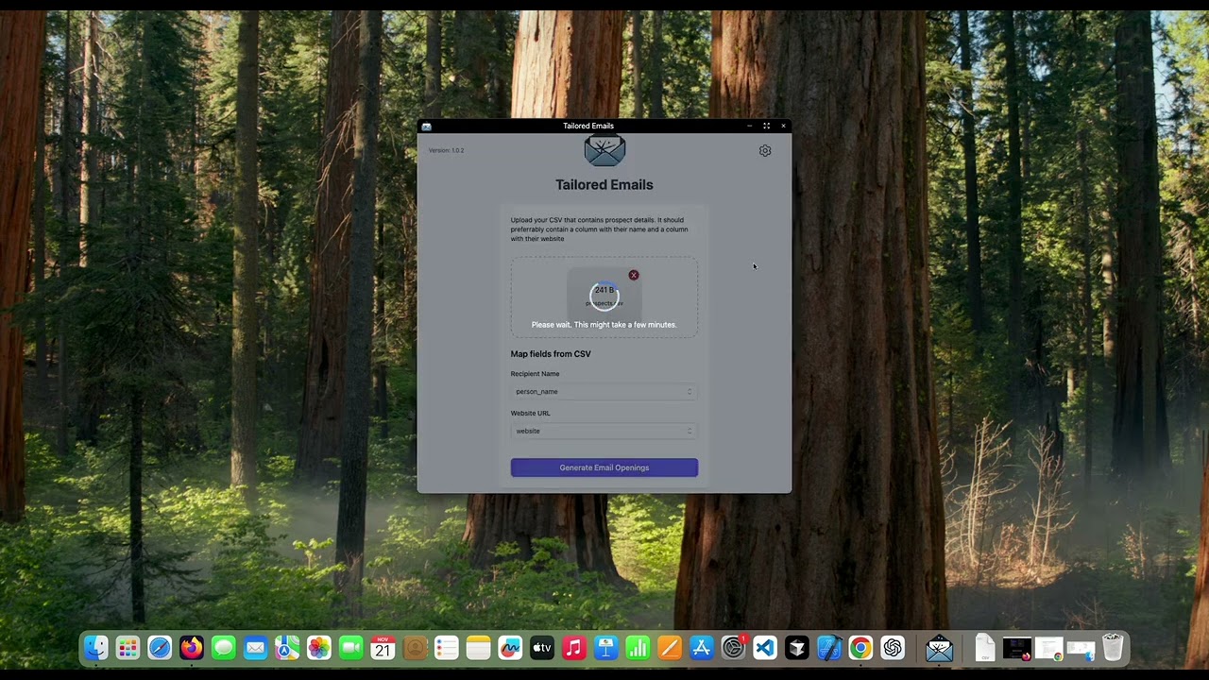
Task: Click Tailored Emails app in Dock
Action: 940,648
